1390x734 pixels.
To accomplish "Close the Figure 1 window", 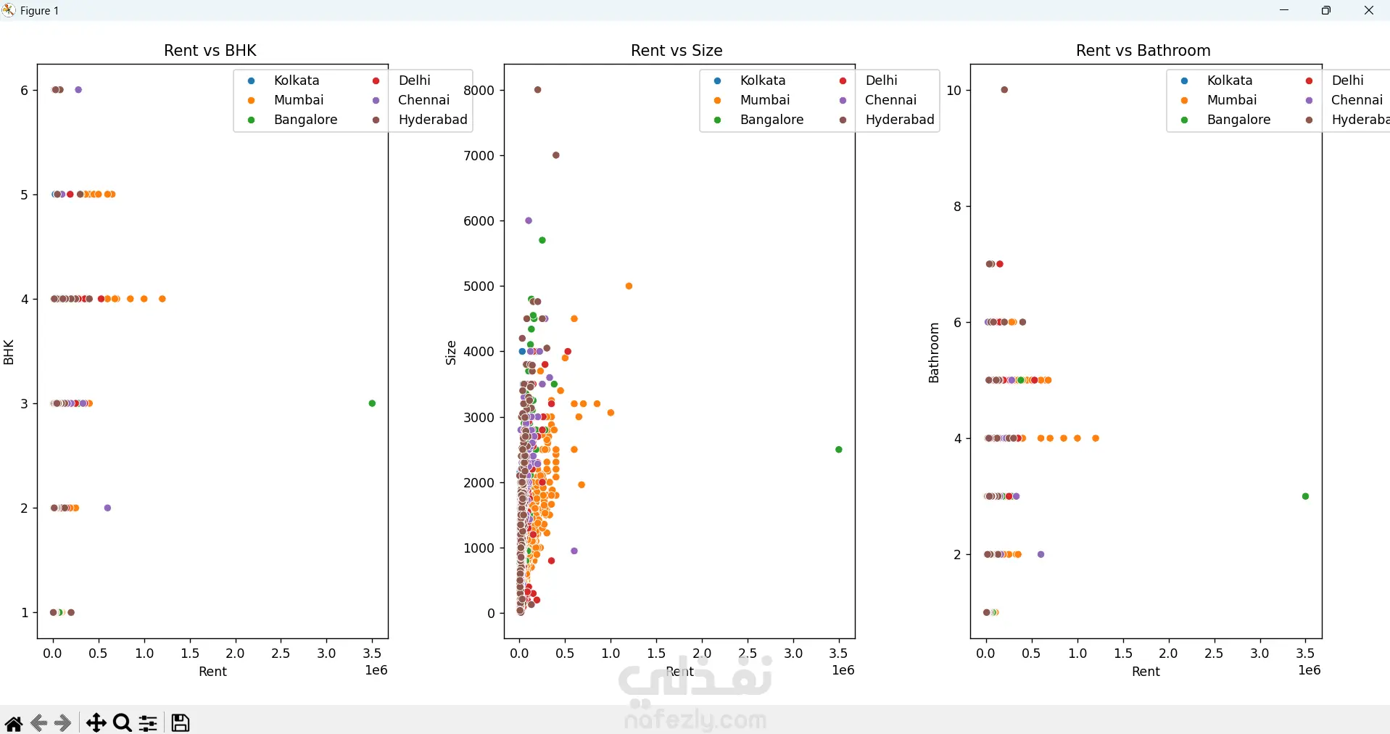I will click(1369, 10).
